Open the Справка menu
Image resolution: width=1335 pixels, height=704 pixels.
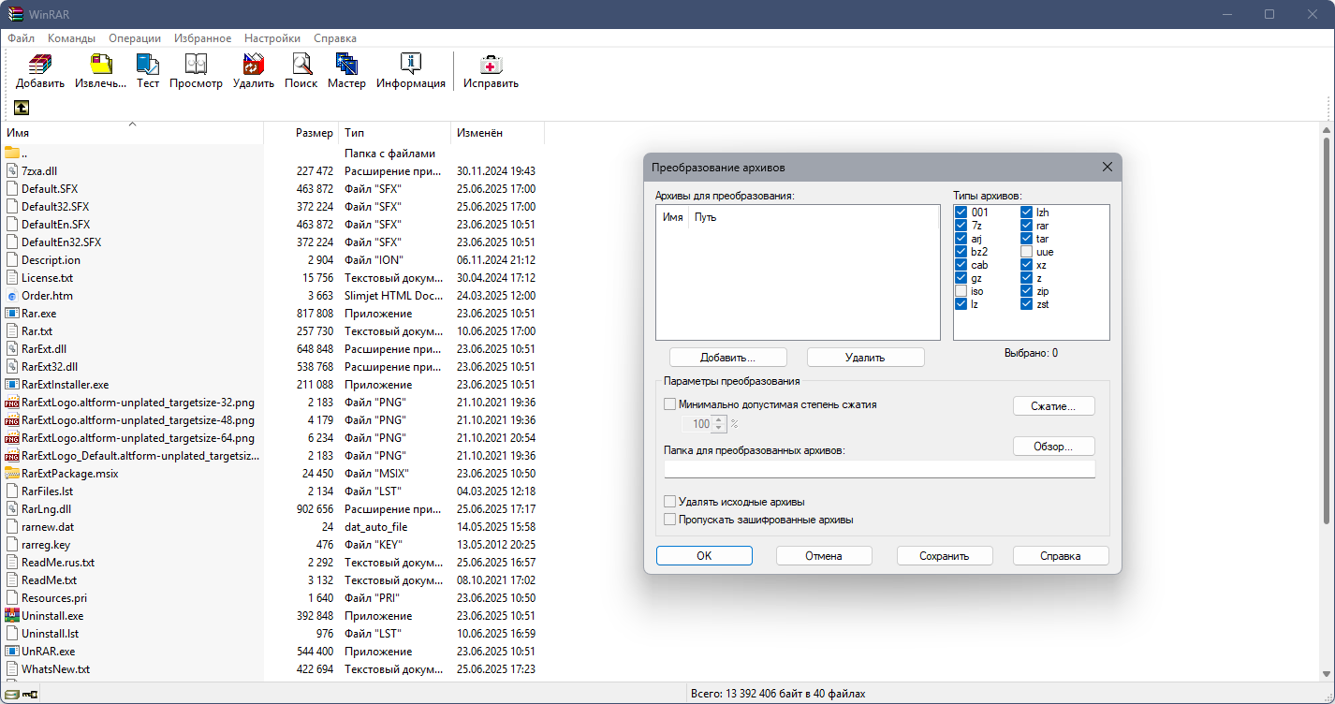(335, 38)
